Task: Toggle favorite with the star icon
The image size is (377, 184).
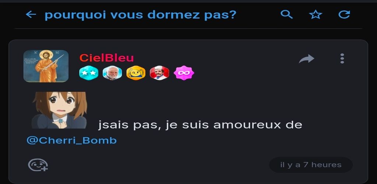Action: click(316, 15)
